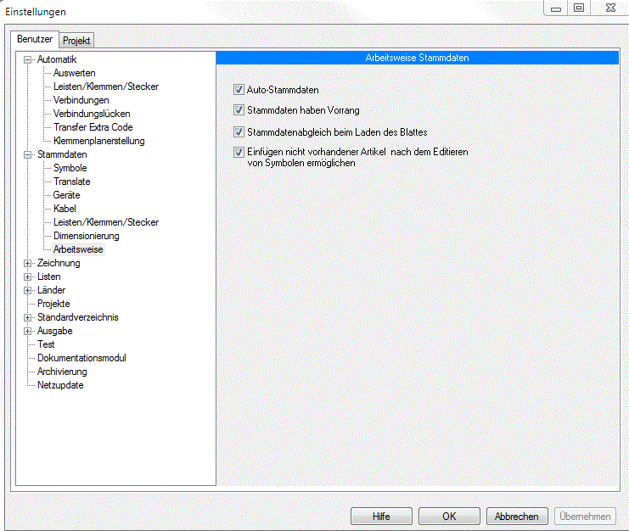Click the Arbeitsweise Stammdaten header bar
Screen dimensions: 629x531
tap(417, 58)
